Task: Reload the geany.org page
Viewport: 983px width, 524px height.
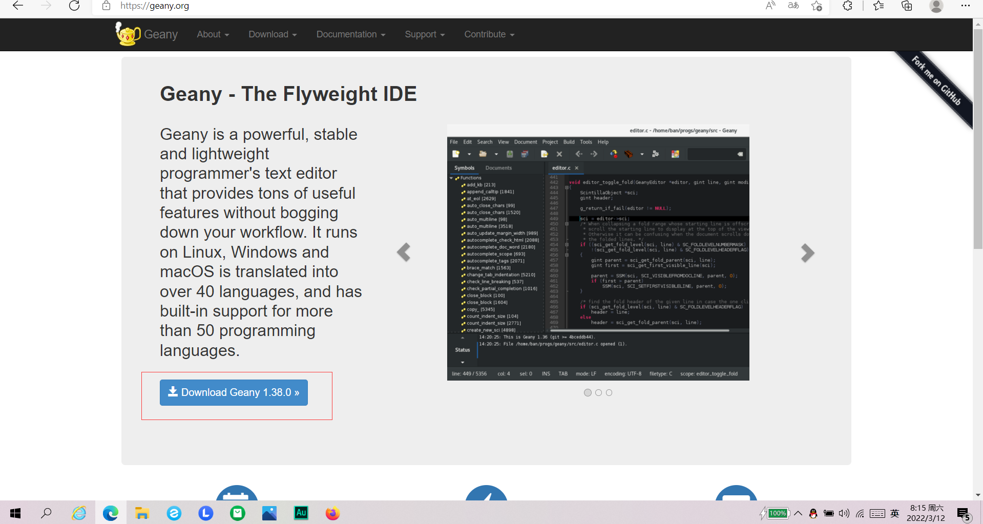Action: coord(74,6)
